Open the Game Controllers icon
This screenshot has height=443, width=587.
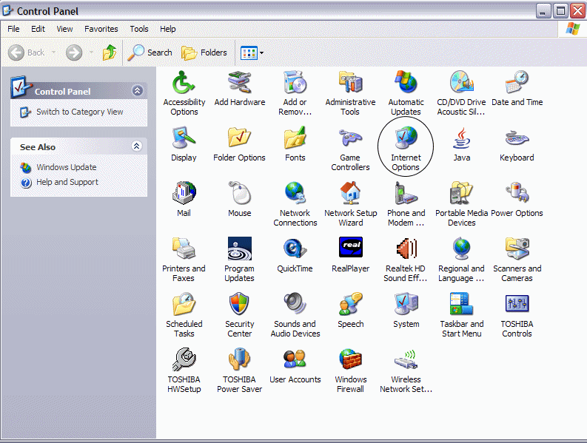[350, 138]
